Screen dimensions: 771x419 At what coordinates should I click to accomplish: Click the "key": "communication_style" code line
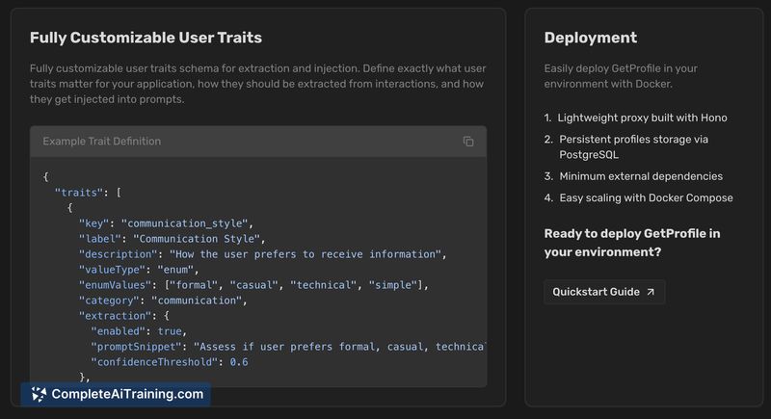(x=166, y=223)
